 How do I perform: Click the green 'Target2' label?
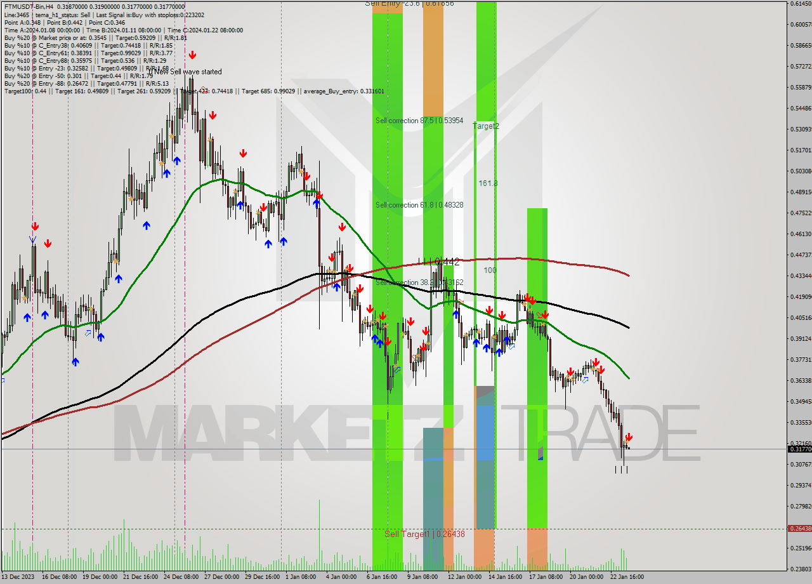click(x=486, y=126)
